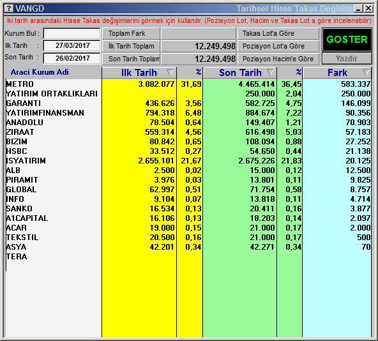Select the PIRAMIT row name

[x=22, y=180]
